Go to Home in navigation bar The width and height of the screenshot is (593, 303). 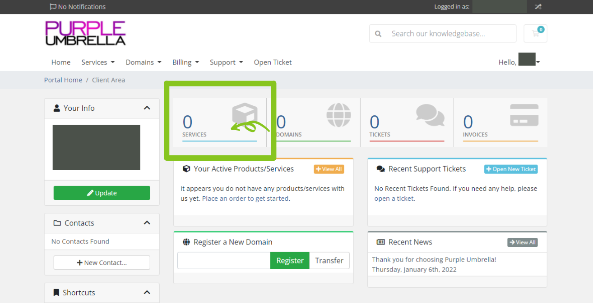click(x=61, y=62)
